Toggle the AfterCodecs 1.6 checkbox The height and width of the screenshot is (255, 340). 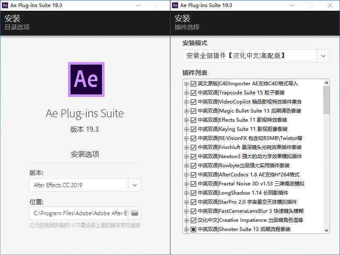click(193, 175)
